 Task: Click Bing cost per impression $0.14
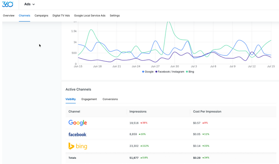(x=196, y=146)
